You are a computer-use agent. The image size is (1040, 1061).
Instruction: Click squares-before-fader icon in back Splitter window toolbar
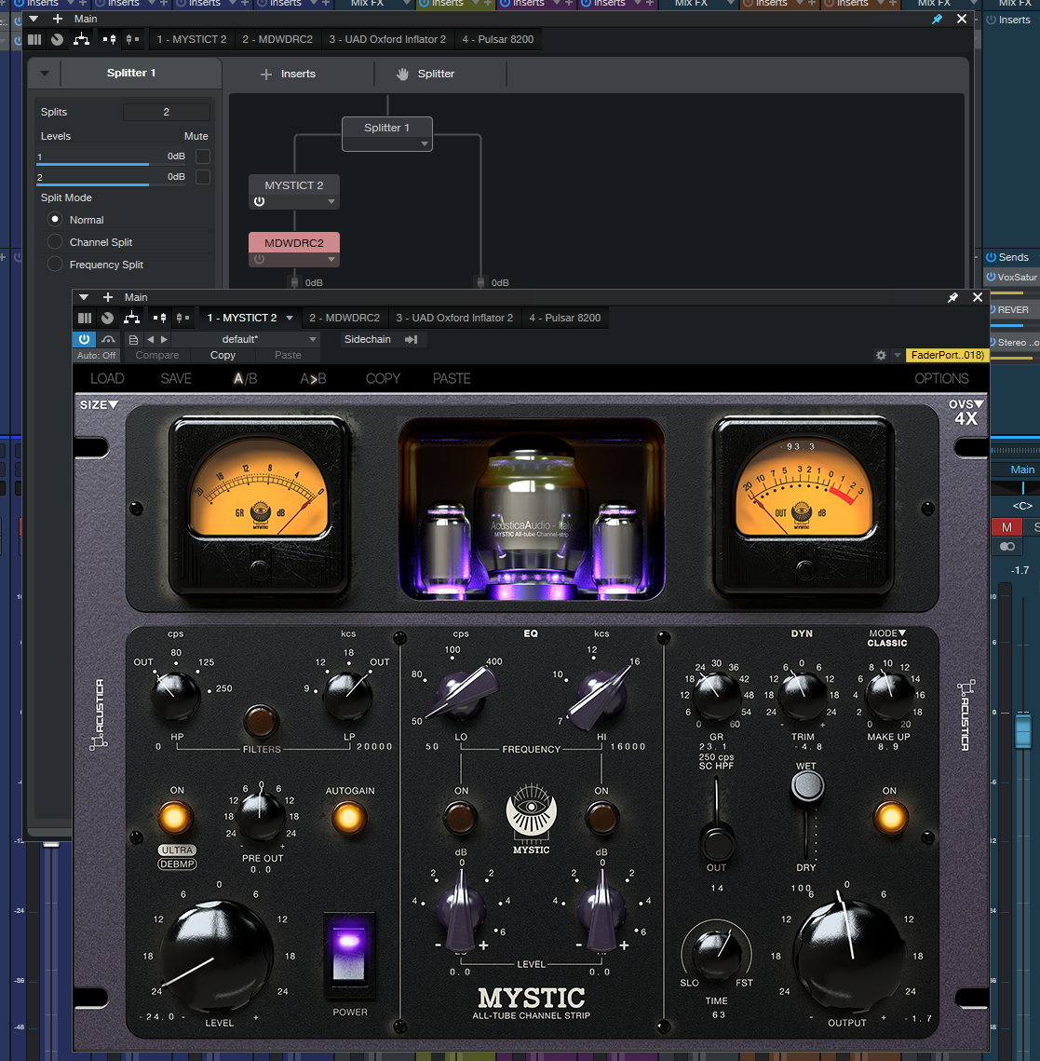[x=110, y=39]
